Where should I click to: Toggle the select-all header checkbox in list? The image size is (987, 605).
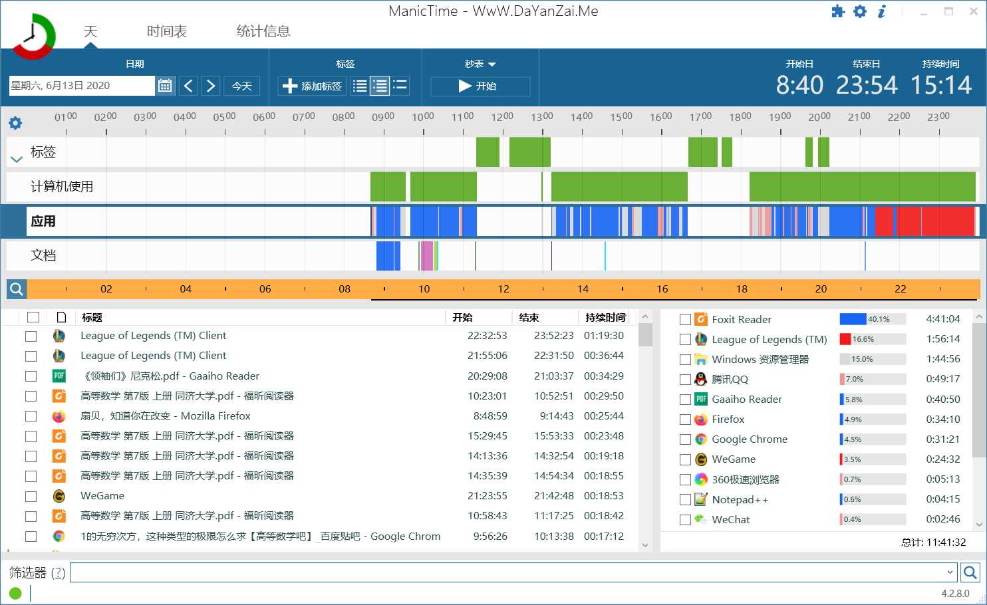tap(33, 317)
